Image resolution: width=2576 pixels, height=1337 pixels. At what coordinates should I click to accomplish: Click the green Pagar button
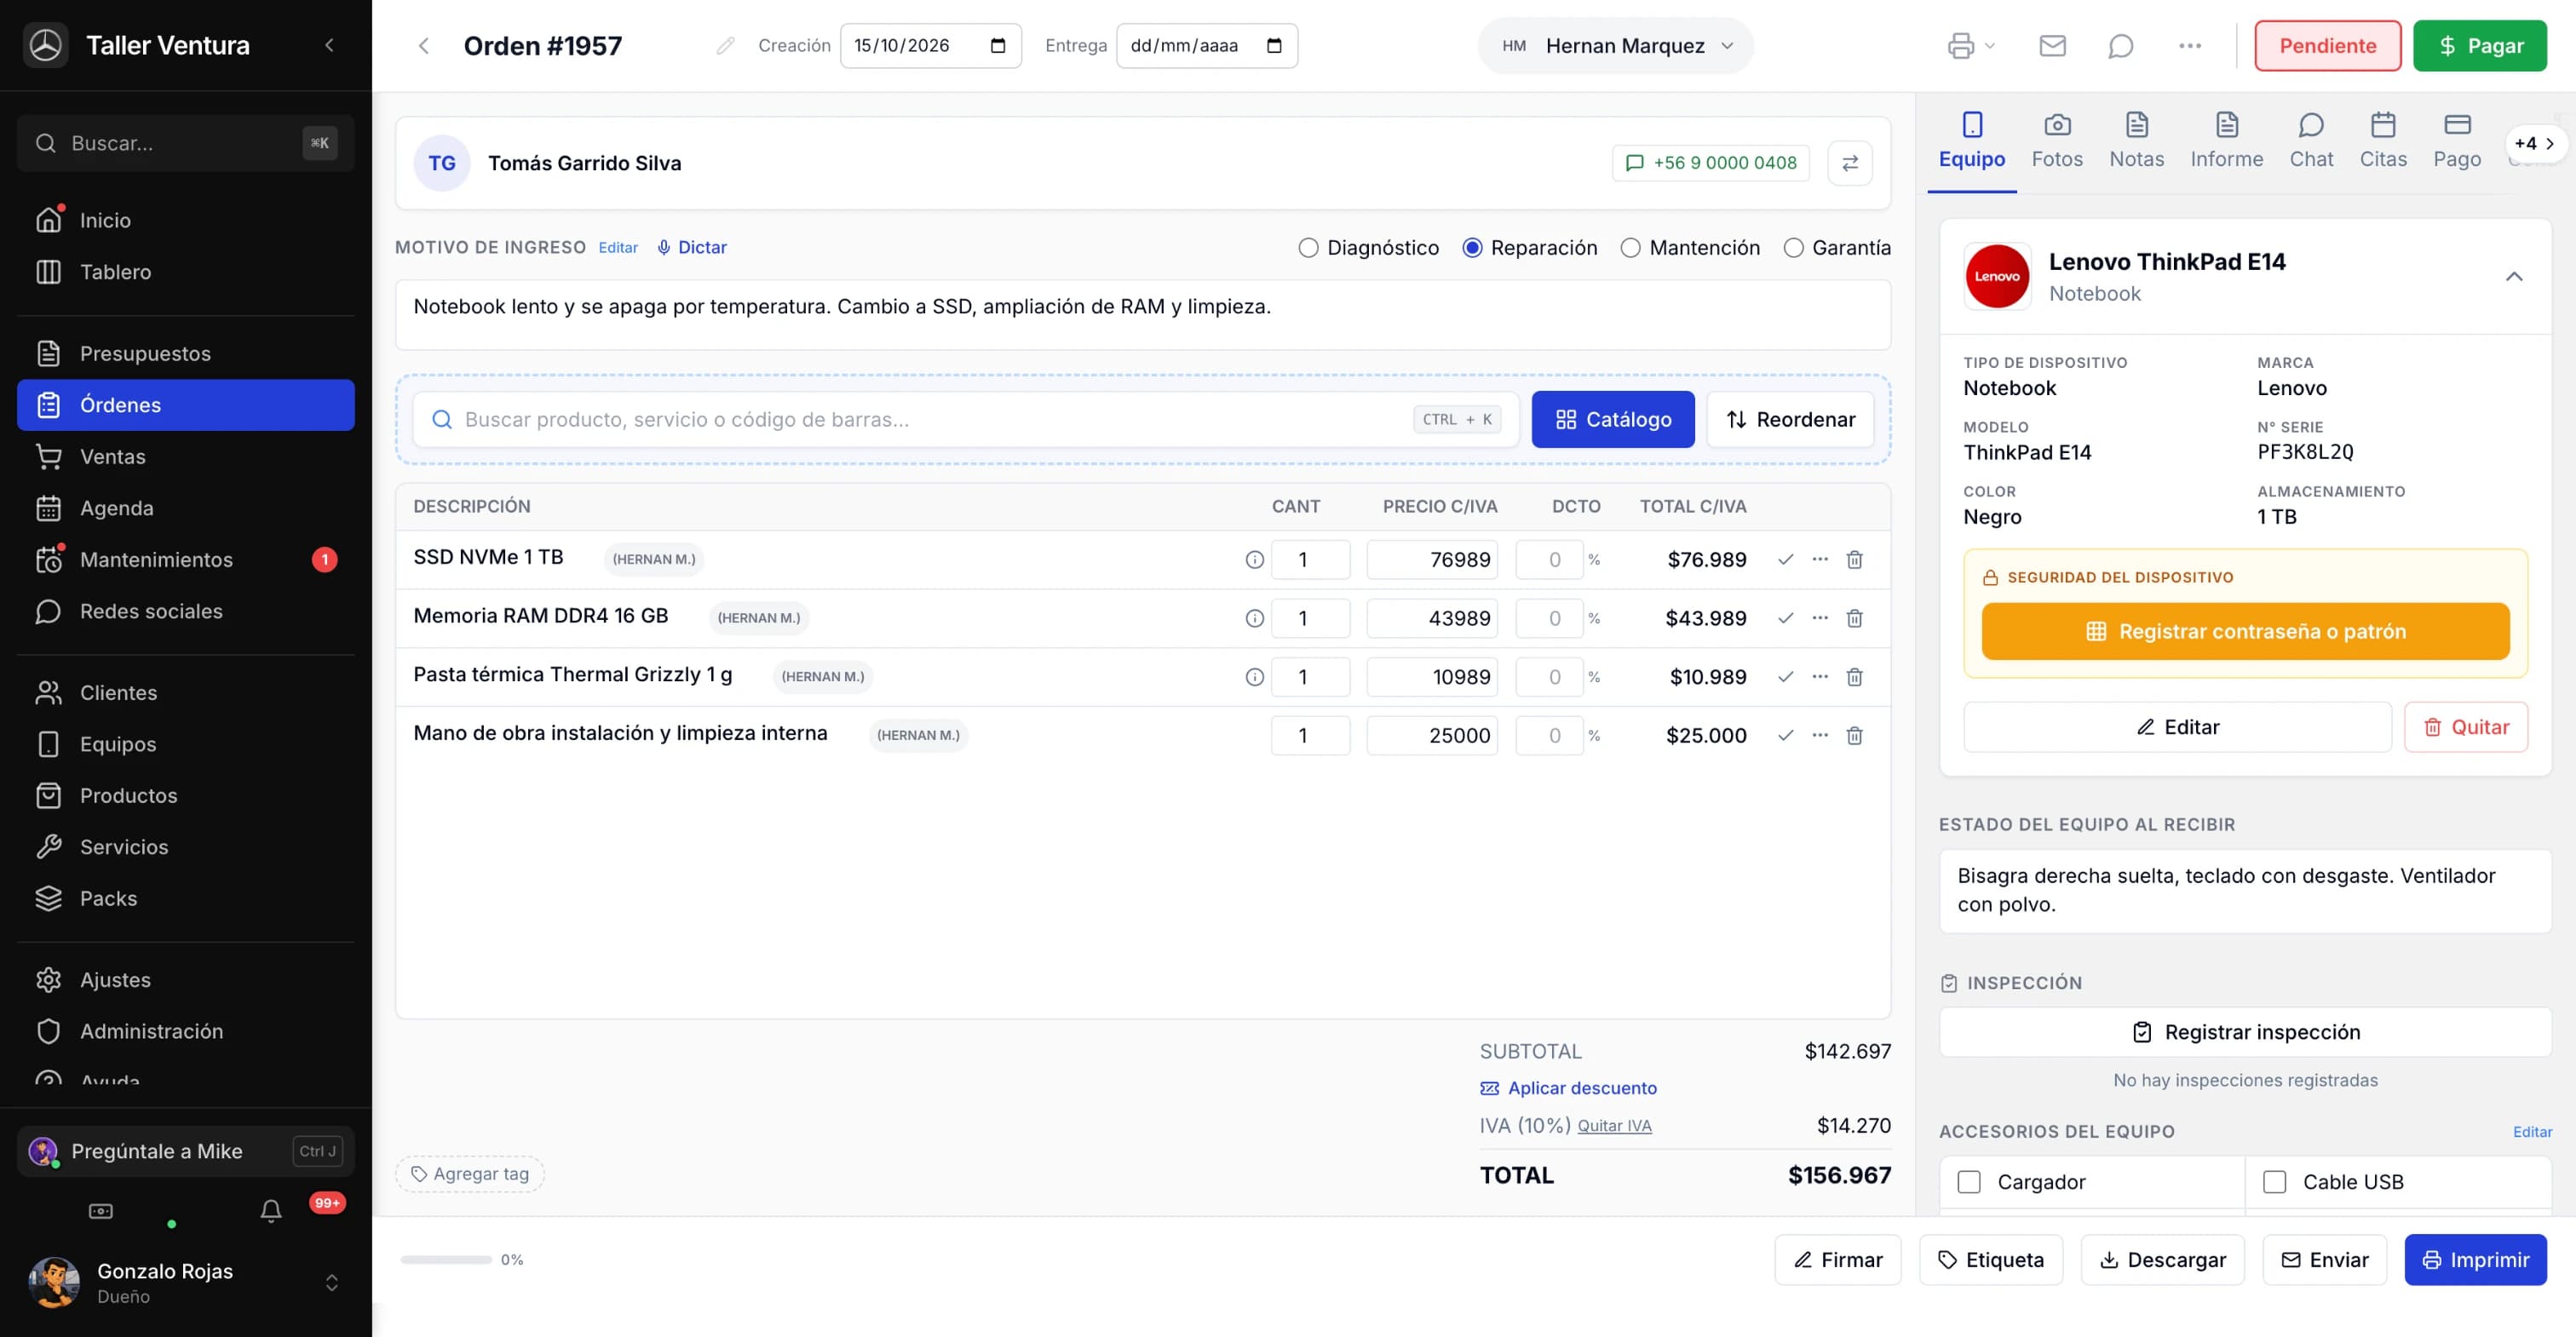[2479, 46]
